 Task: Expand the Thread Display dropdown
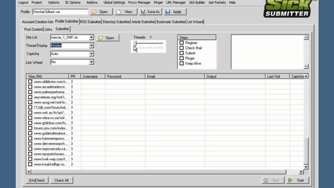pos(91,46)
